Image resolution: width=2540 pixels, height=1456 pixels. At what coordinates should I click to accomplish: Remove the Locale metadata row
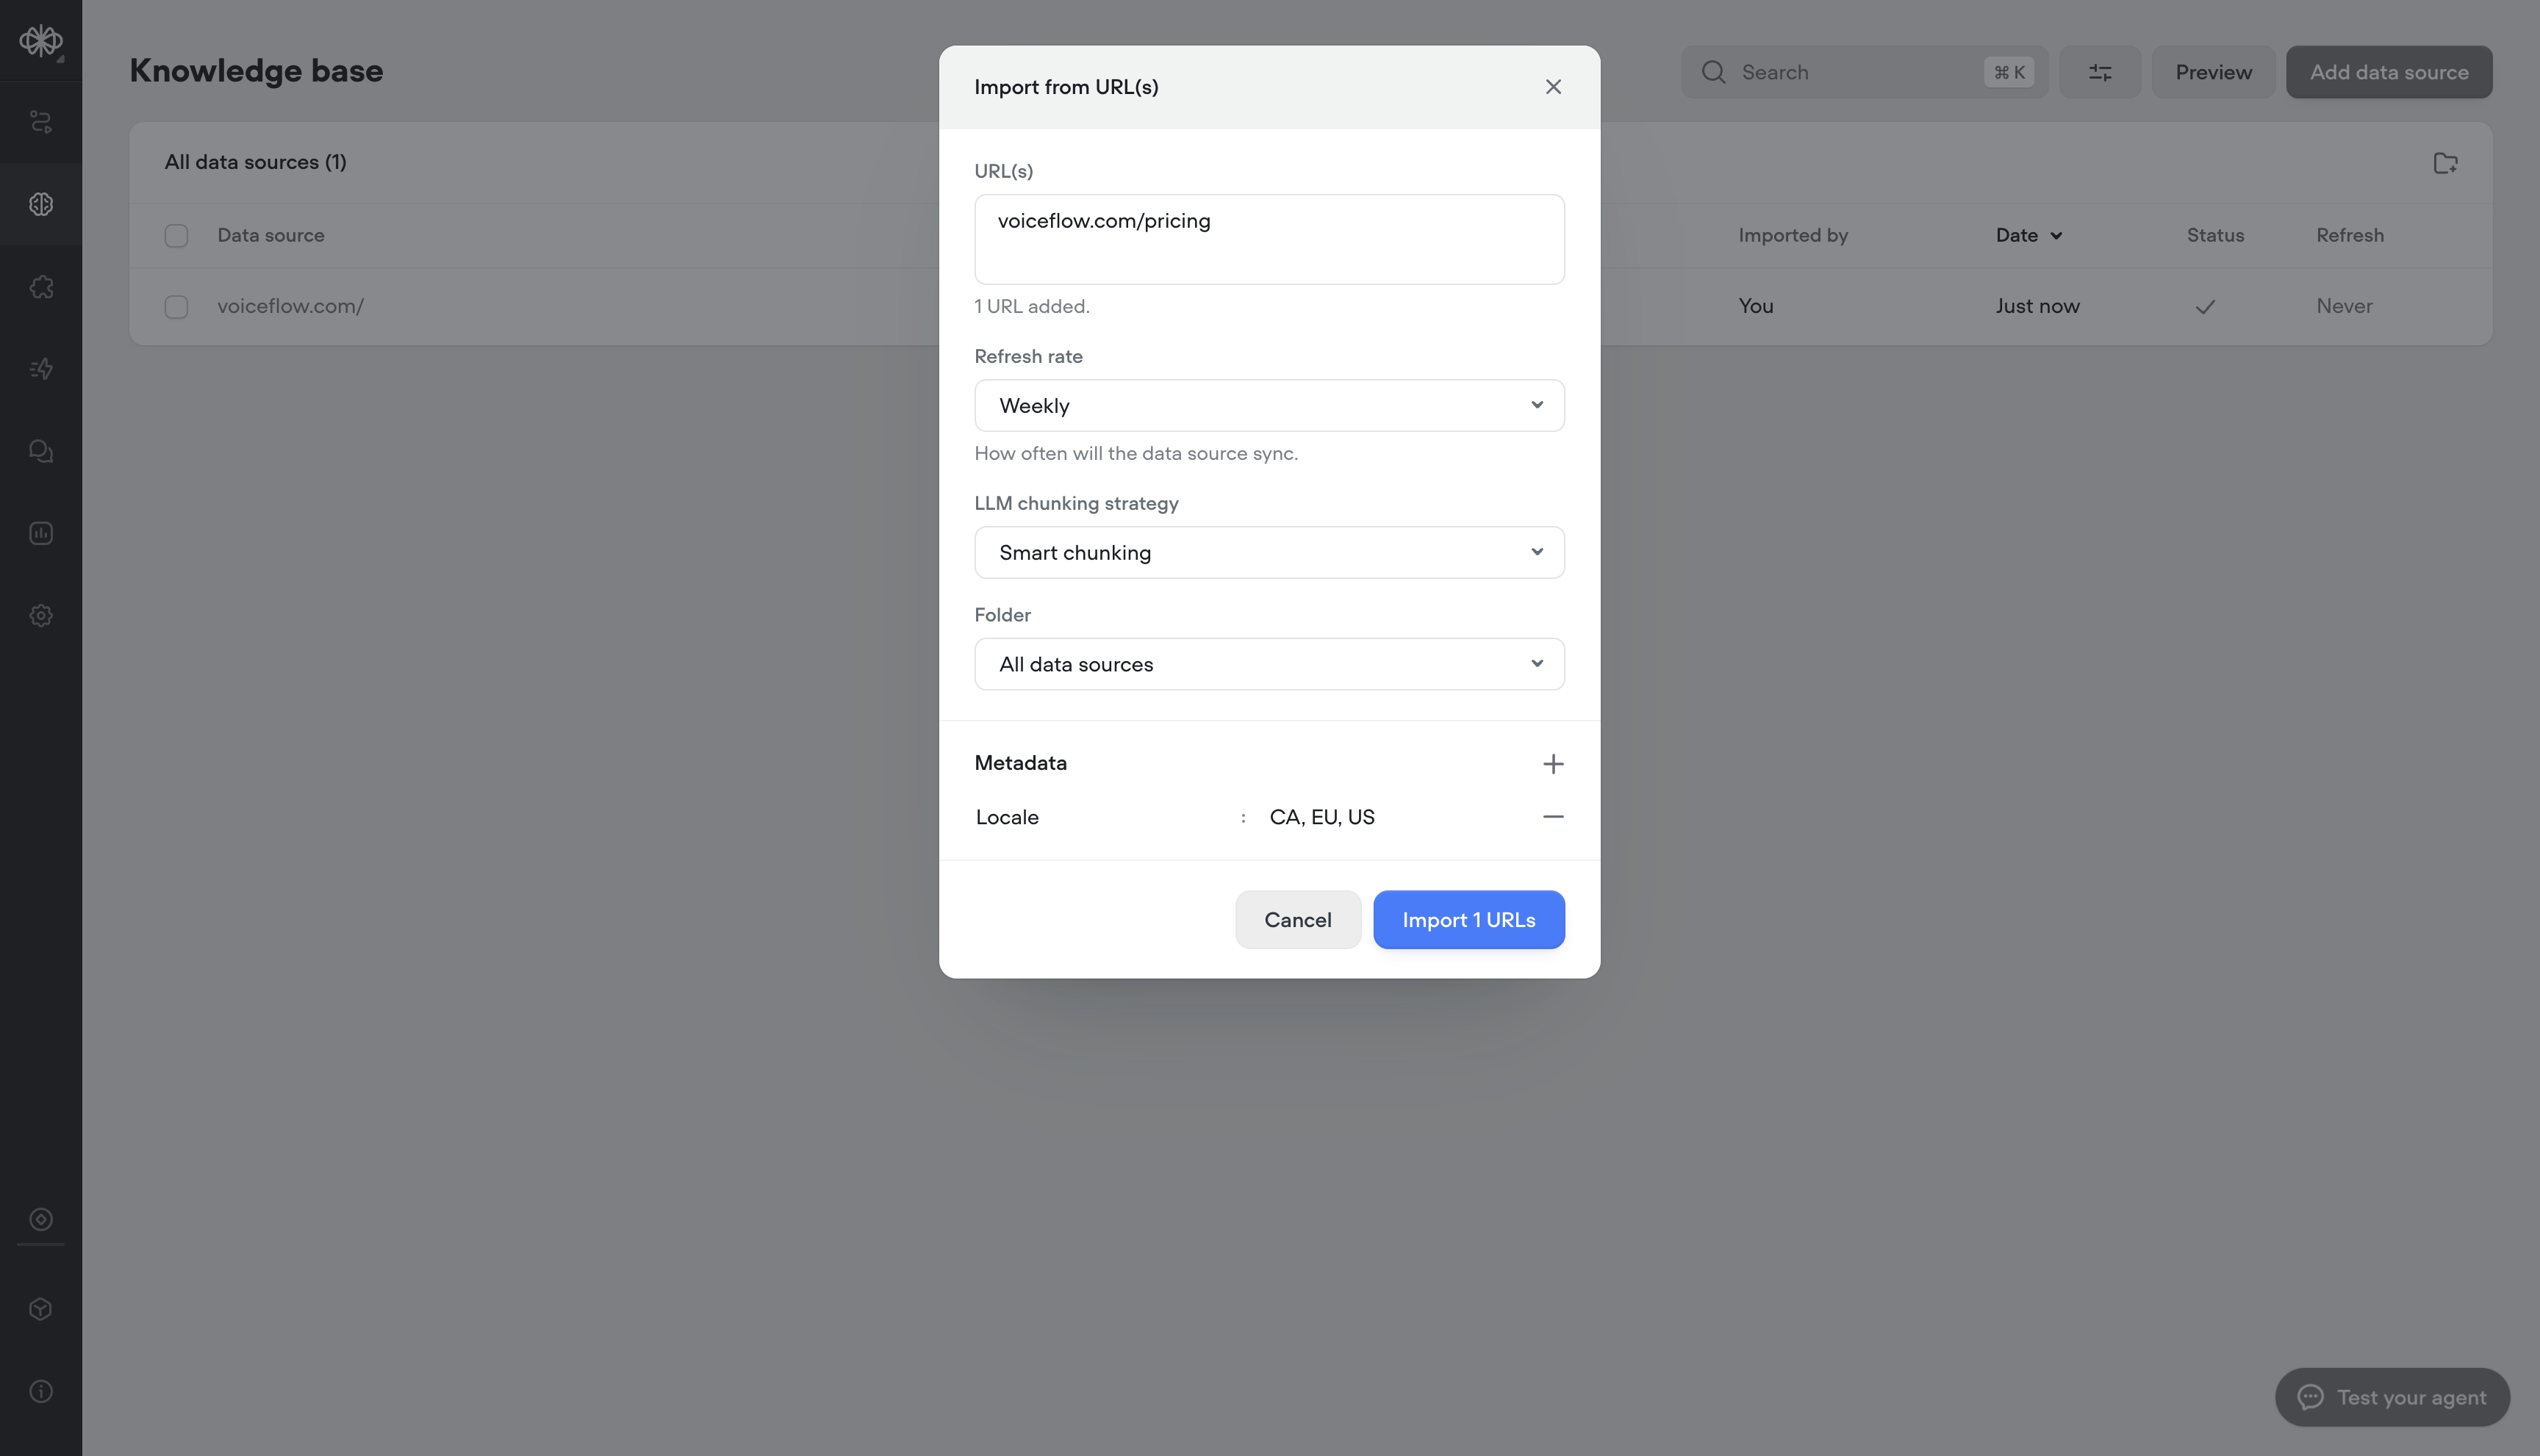click(1553, 816)
